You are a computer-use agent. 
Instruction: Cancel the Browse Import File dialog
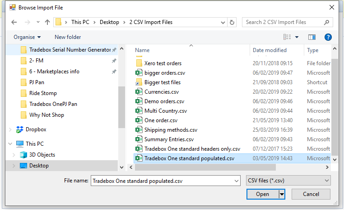click(311, 194)
